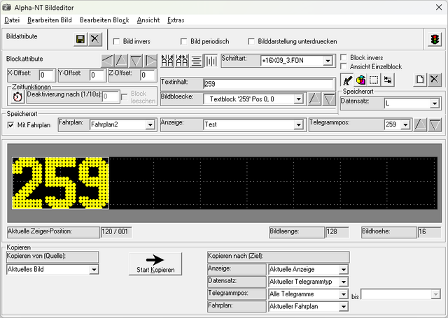
Task: Click the left arrow block move icon
Action: tap(108, 61)
